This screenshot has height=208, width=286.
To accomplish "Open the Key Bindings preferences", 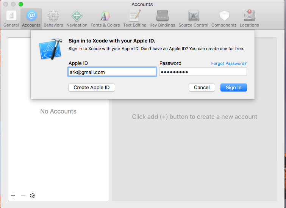I will [163, 19].
